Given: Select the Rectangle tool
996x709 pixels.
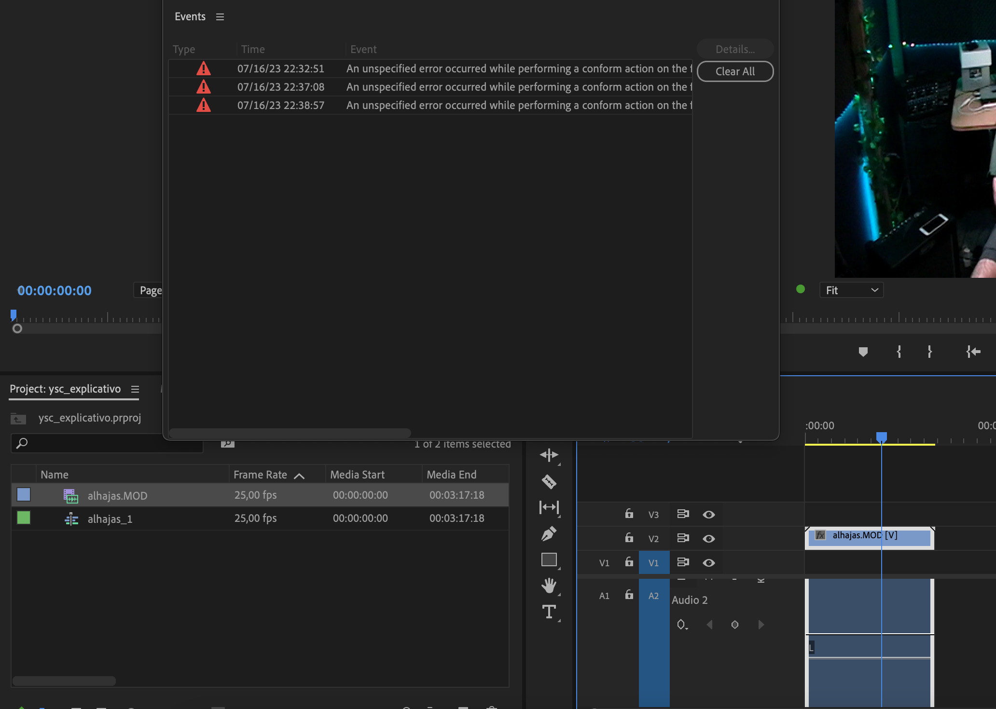Looking at the screenshot, I should (x=550, y=559).
